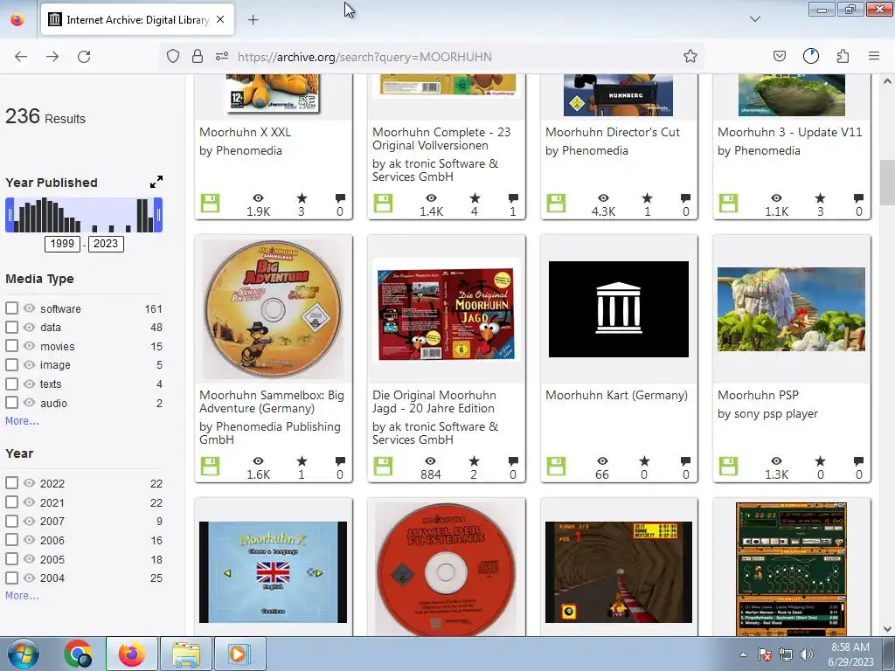
Task: Hide 2004 results with the eye toggle
Action: [29, 578]
